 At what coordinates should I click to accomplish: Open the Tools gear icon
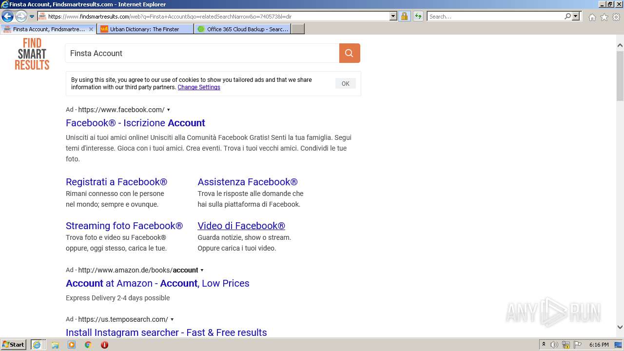616,17
